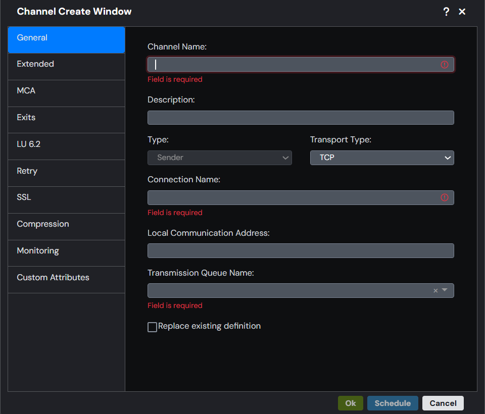Open the Monitoring tab
The width and height of the screenshot is (485, 414).
67,253
